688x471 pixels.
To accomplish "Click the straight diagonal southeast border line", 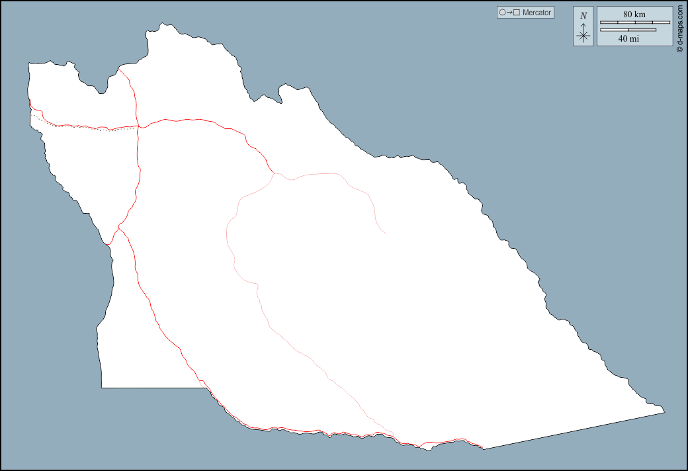I will click(576, 431).
